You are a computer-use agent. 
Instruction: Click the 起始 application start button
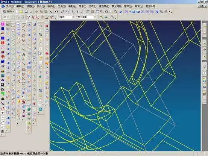point(8,12)
